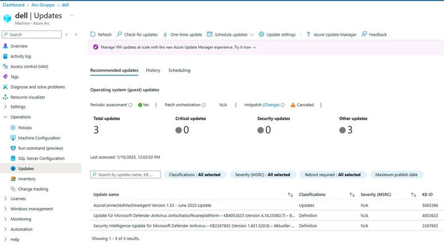Expand the Licenses section
Viewport: 444px width, 247px height.
6,199
